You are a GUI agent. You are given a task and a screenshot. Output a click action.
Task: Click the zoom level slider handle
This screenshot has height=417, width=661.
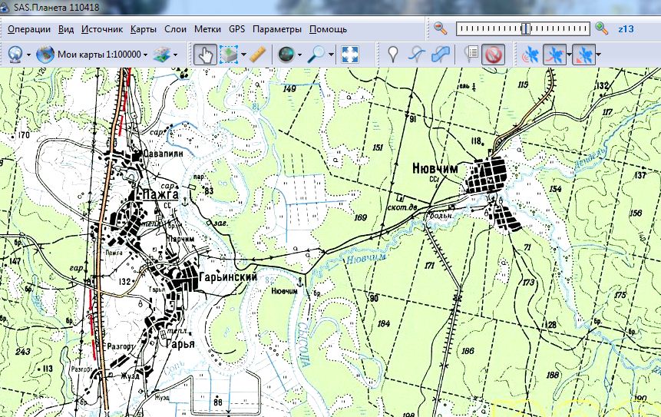pos(525,28)
